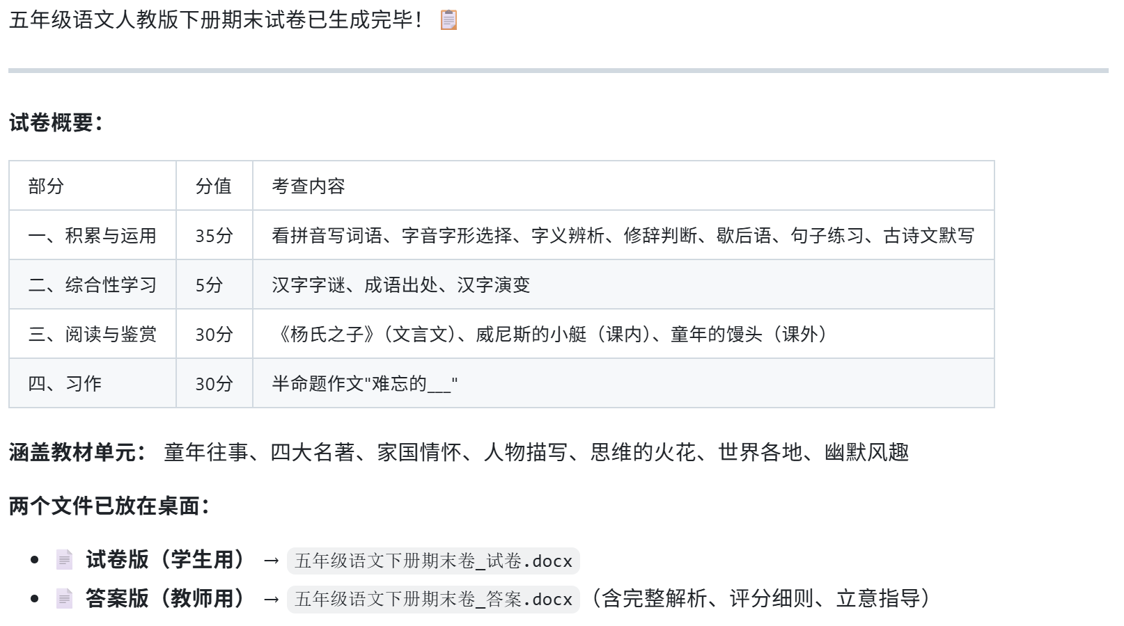Click the 30分 cell in the 习作 row

coord(214,383)
